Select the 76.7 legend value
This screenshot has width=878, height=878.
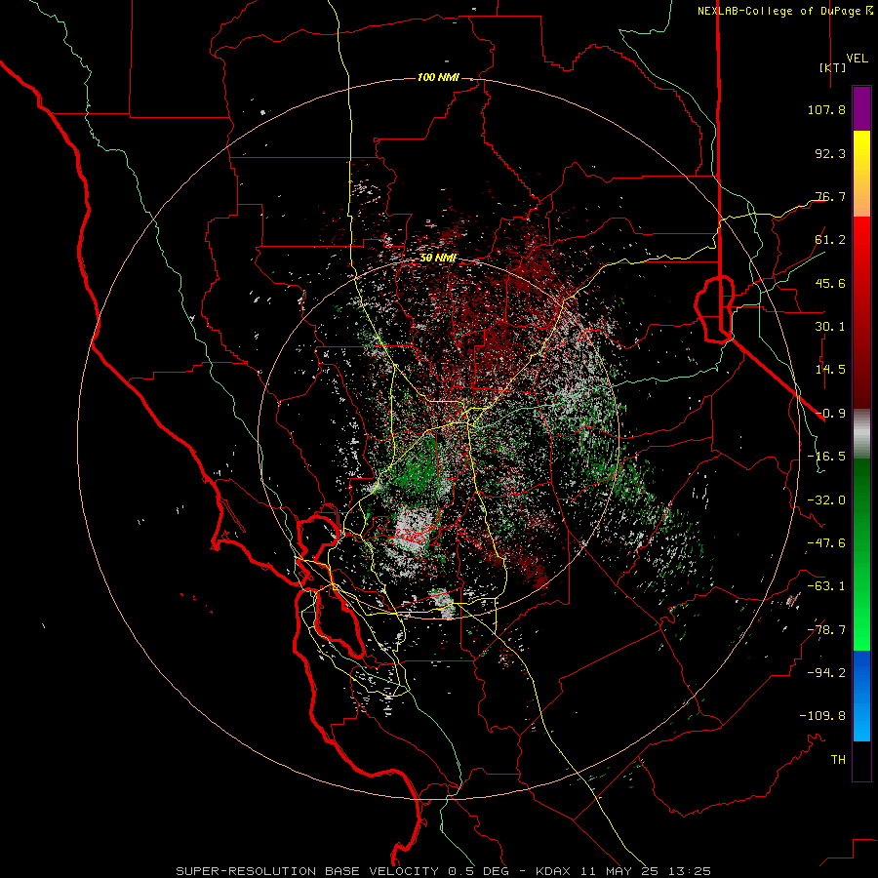pos(830,196)
